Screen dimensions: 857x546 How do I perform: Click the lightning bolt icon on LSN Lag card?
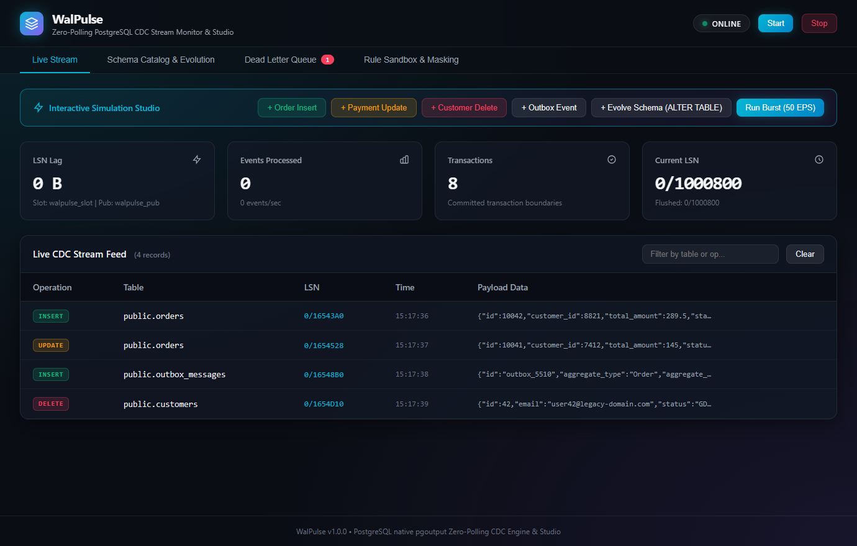[197, 159]
